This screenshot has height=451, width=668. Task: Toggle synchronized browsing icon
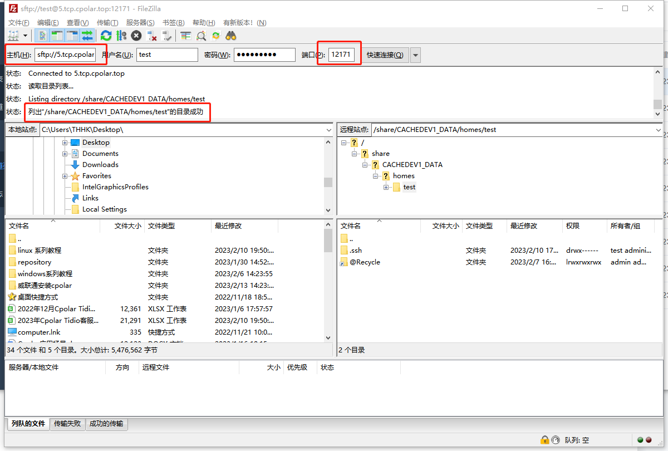[x=216, y=36]
